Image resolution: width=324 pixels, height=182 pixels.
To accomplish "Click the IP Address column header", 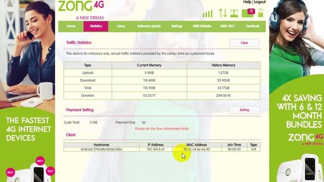I will 155,145.
